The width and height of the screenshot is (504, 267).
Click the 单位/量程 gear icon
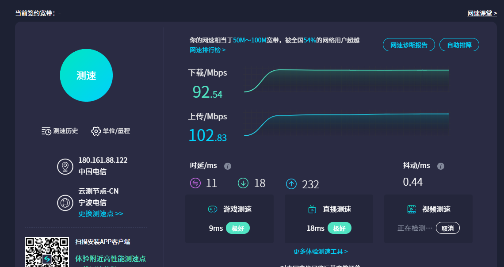point(96,131)
